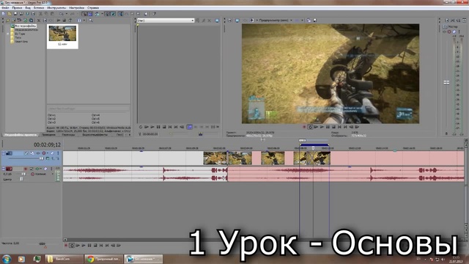469x264 pixels.
Task: Click Pause under the video preview
Action: point(328,127)
